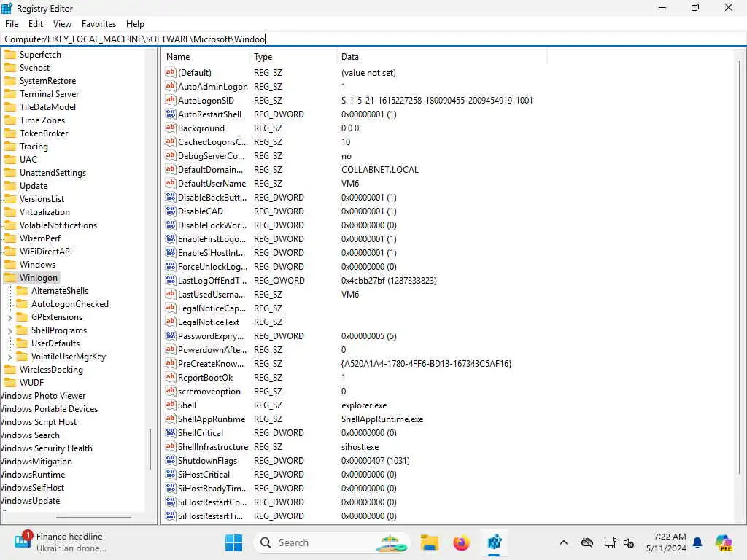Select the AutoLogonSID value name
This screenshot has height=560, width=747.
[x=206, y=100]
